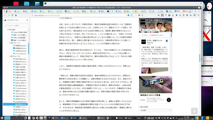Image resolution: width=213 pixels, height=120 pixels.
Task: Save page to Pocket icon in URL bar
Action: (x=139, y=15)
